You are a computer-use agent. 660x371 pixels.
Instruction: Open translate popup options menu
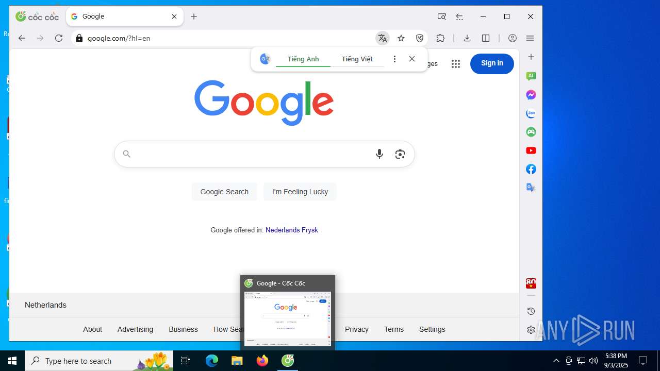pyautogui.click(x=394, y=59)
